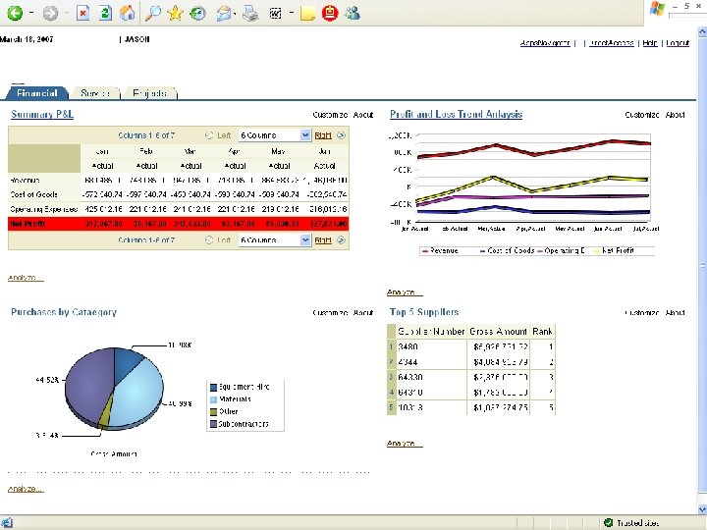Open the top 6 Columns dropdown above the table
707x530 pixels.
coord(275,135)
